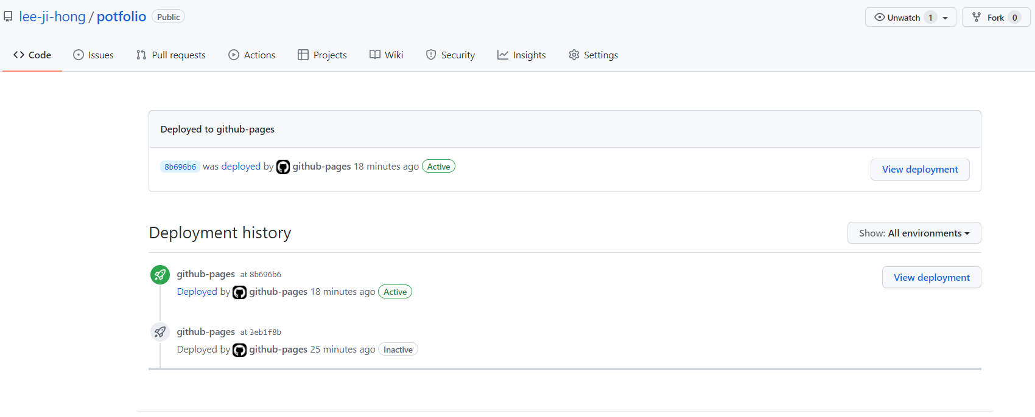Click the Actions play icon

pos(234,55)
